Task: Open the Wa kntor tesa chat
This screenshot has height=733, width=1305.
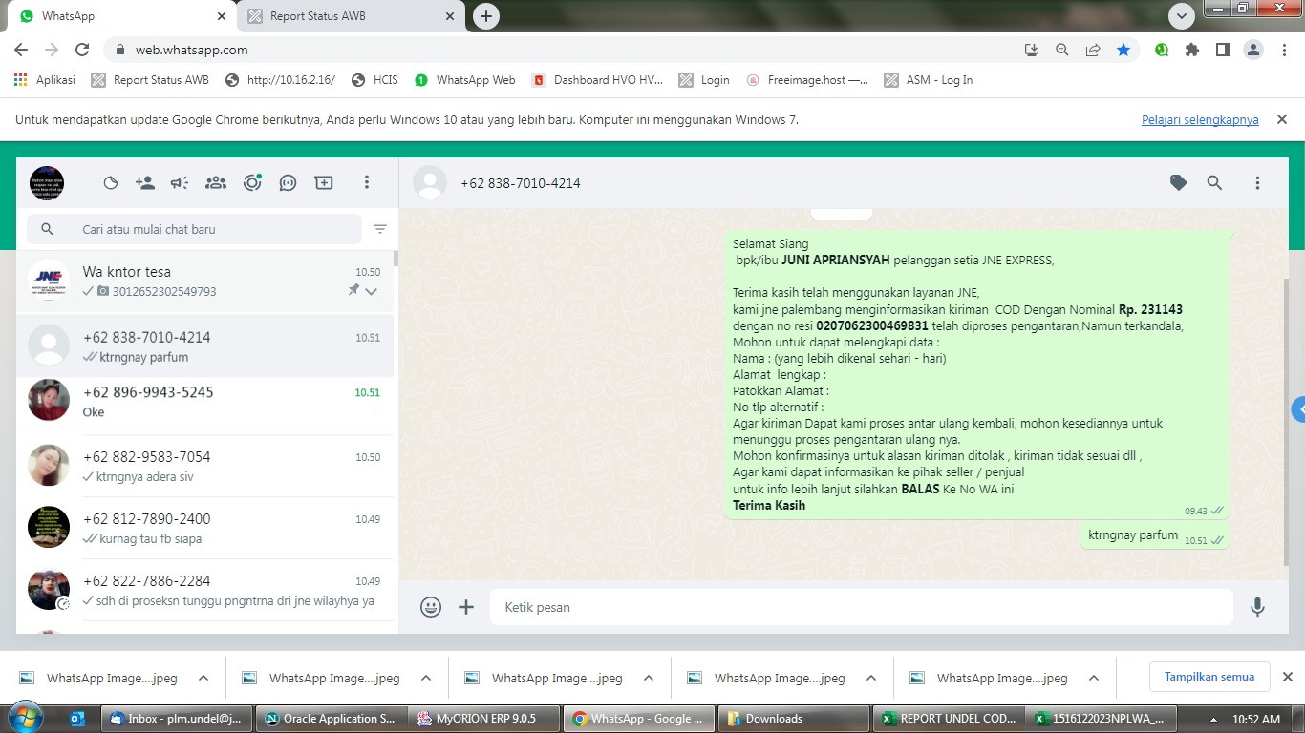Action: coord(205,281)
